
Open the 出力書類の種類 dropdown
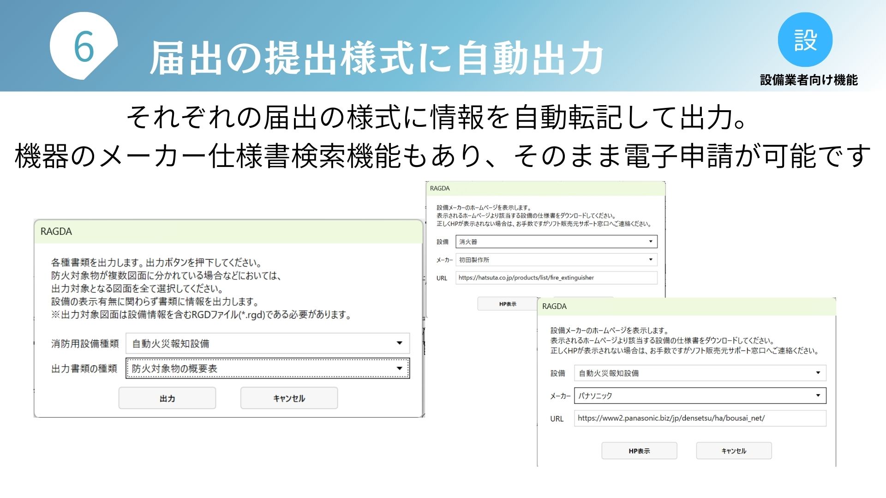tap(267, 368)
